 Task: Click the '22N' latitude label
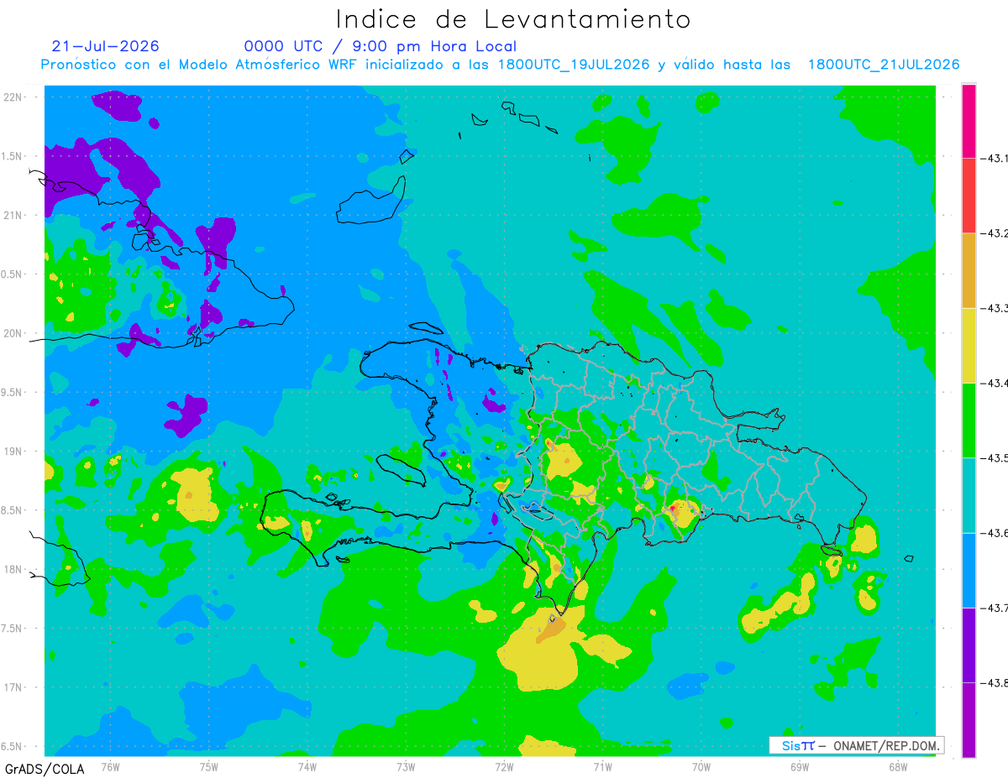[x=13, y=97]
